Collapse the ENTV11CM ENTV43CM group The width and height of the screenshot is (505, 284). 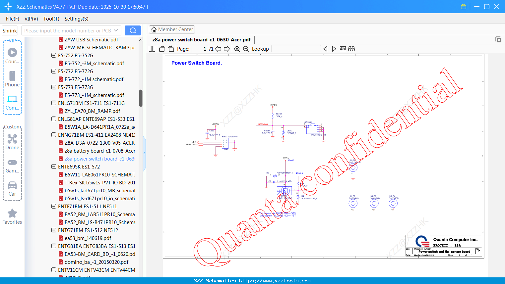click(54, 270)
